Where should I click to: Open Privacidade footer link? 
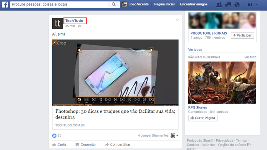(x=224, y=140)
